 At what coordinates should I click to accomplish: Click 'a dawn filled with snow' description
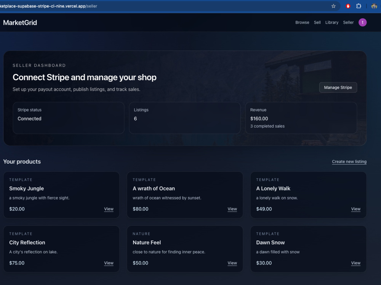tap(278, 252)
